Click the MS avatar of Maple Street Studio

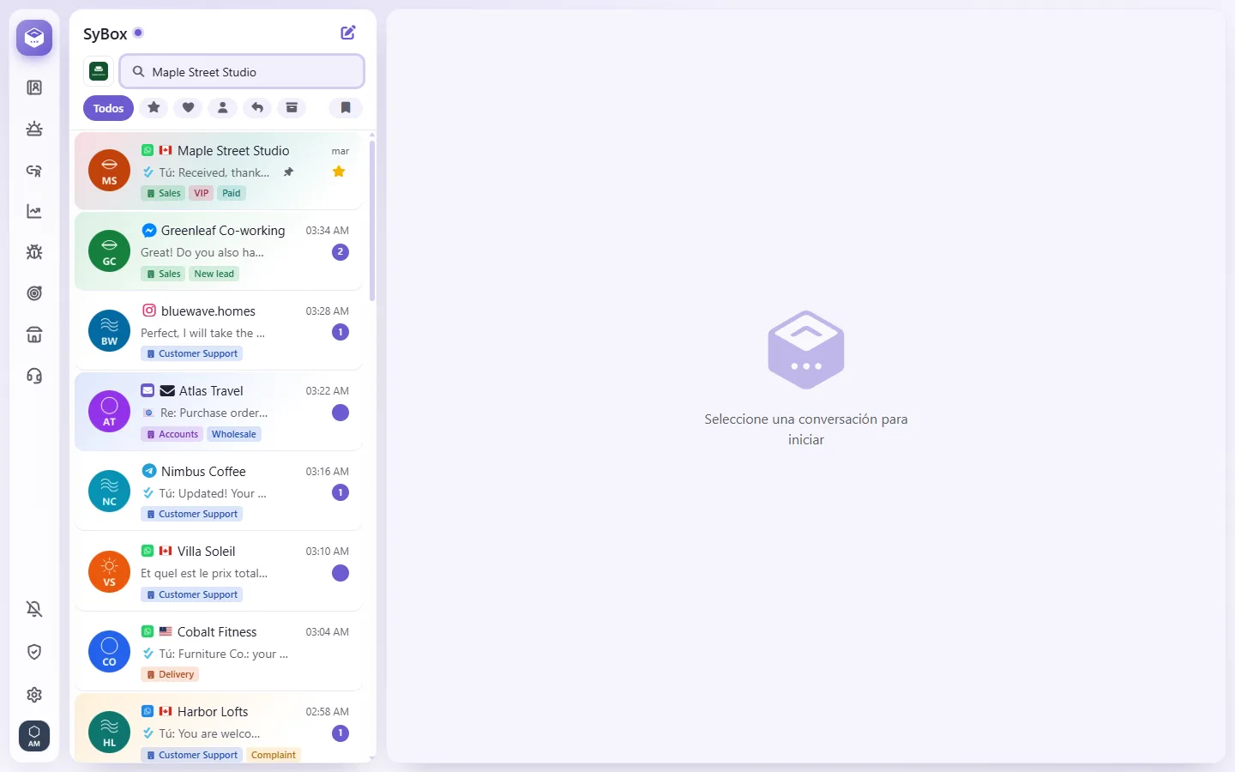click(x=110, y=170)
